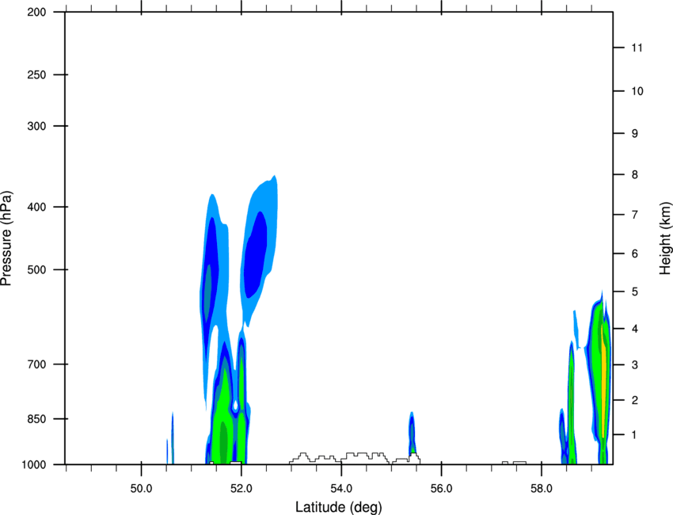Click the small contour plume near 55.4° latitude

point(412,434)
